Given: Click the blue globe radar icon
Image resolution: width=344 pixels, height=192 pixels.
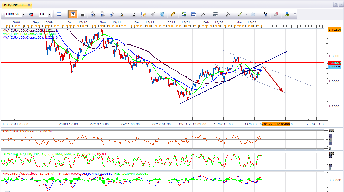Looking at the screenshot, I should [x=162, y=14].
